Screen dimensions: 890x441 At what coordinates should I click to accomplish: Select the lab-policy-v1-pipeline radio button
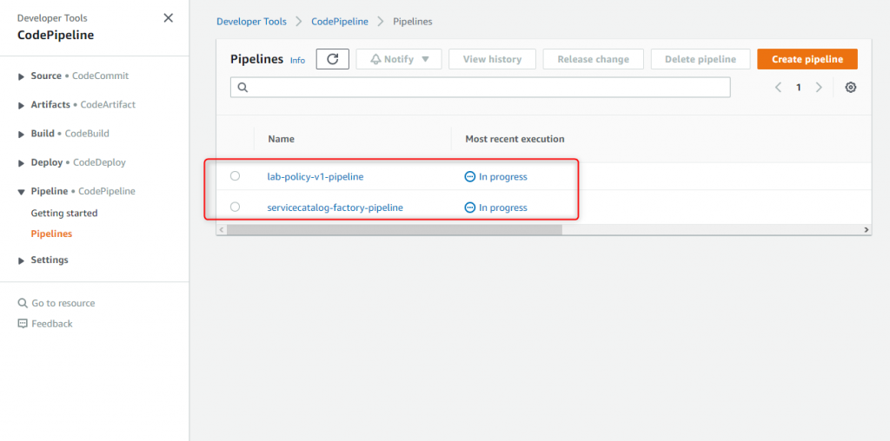[235, 176]
